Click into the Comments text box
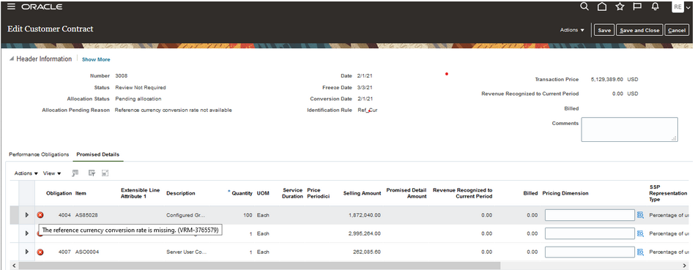This screenshot has width=695, height=270. [x=629, y=130]
